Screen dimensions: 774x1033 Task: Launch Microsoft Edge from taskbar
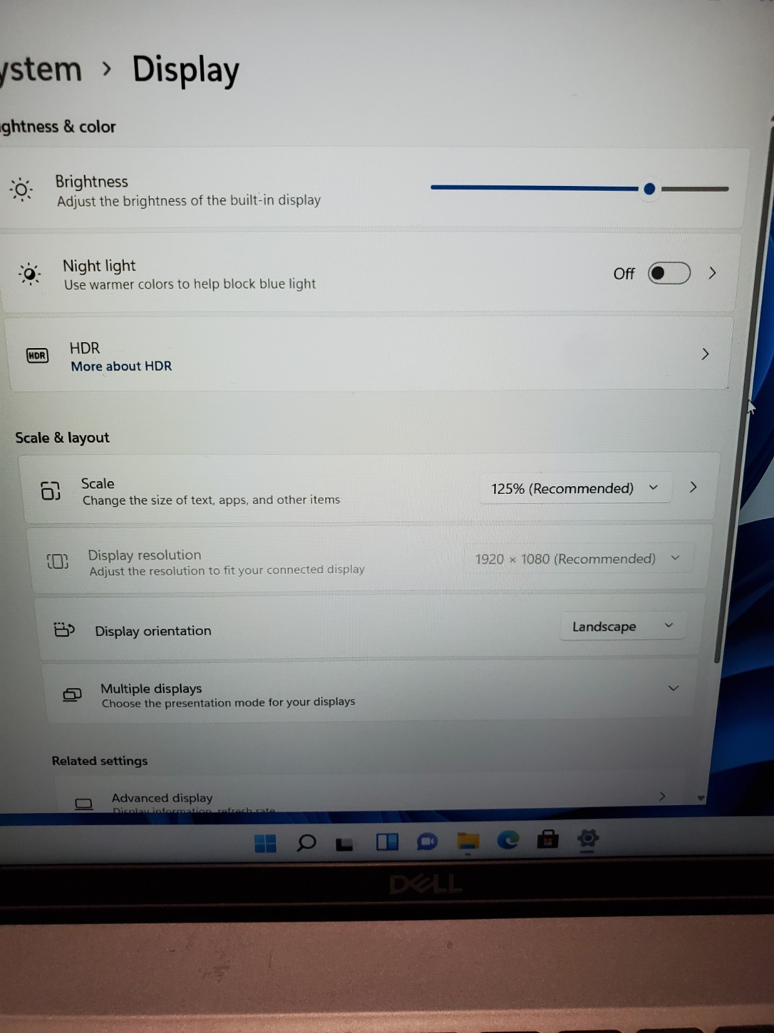click(508, 840)
